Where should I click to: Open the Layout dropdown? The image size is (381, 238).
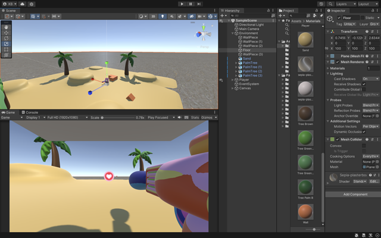tap(368, 4)
